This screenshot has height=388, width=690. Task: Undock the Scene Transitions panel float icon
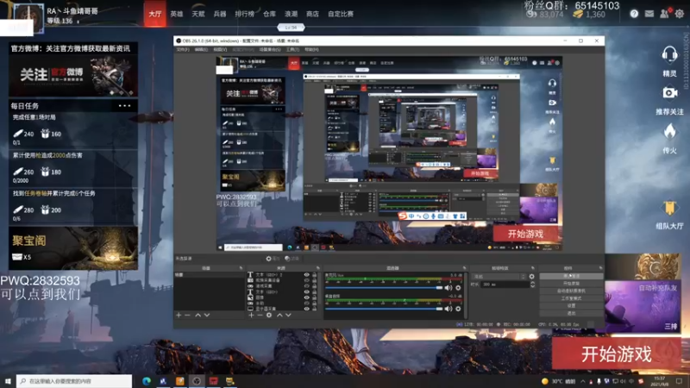(532, 268)
